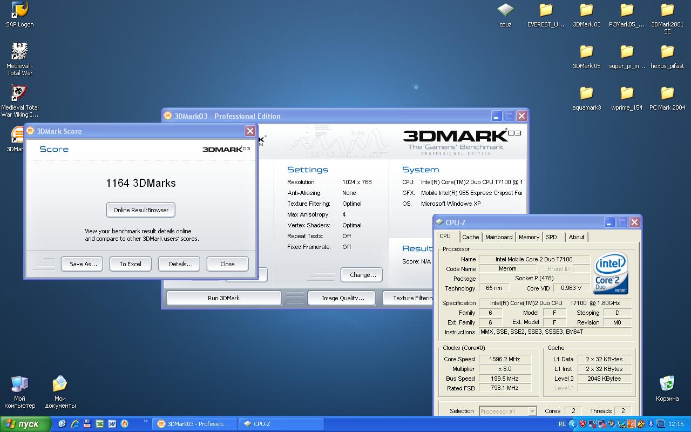
Task: Open Medieval Total War Viking Invasion shortcut
Action: coord(19,101)
